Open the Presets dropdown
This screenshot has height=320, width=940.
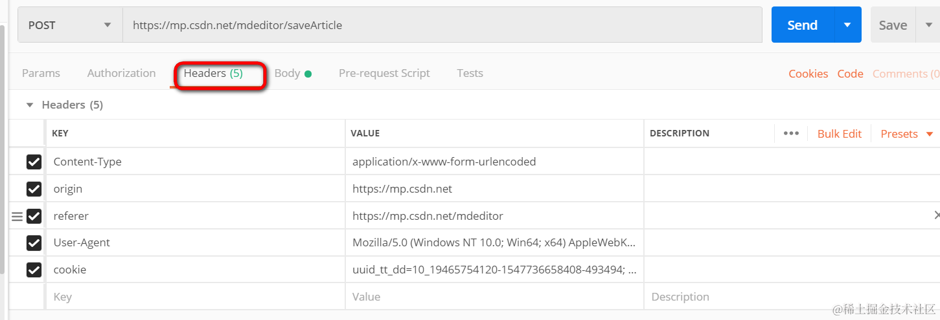[x=906, y=134]
